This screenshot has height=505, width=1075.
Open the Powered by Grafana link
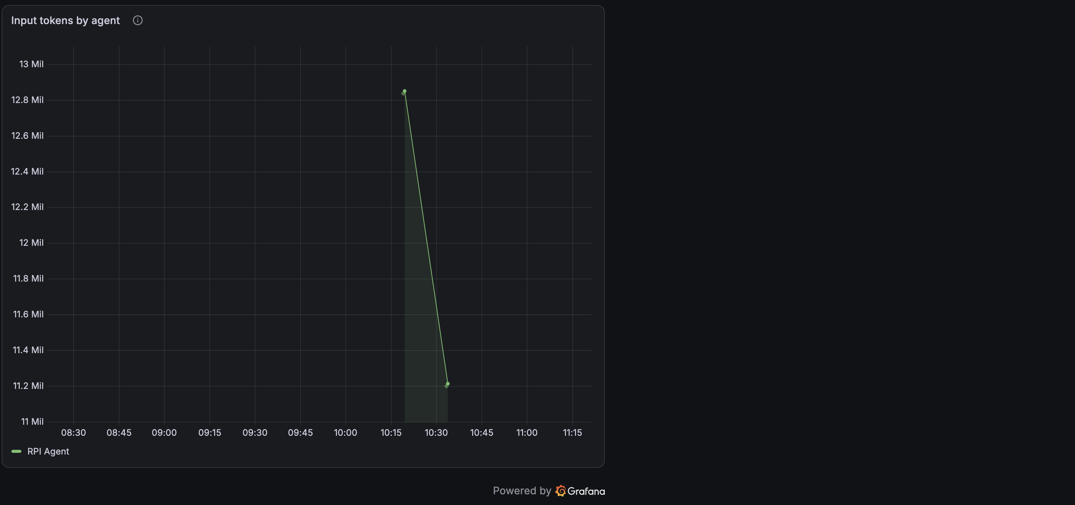(x=549, y=491)
